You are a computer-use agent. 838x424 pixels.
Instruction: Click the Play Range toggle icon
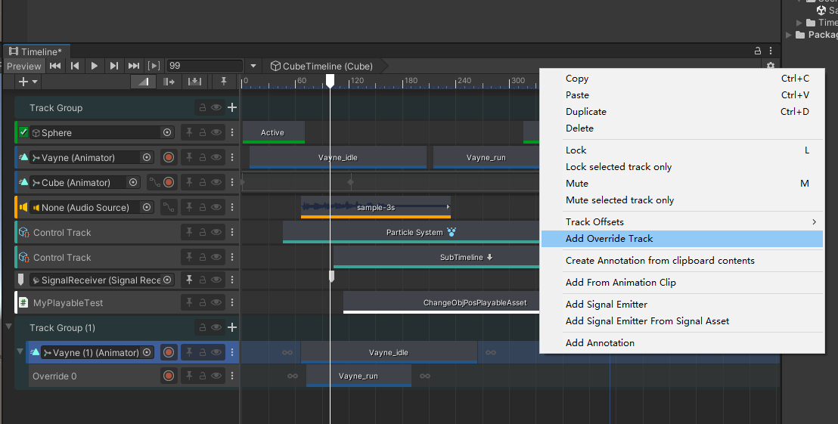click(x=154, y=66)
